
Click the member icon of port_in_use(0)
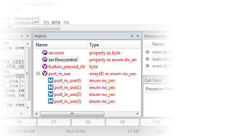point(51,80)
